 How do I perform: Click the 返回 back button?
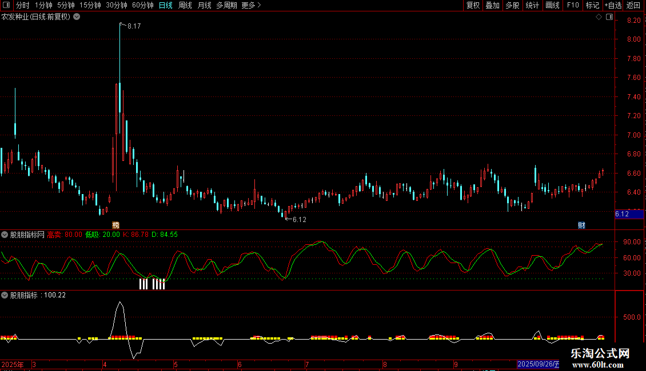point(633,5)
